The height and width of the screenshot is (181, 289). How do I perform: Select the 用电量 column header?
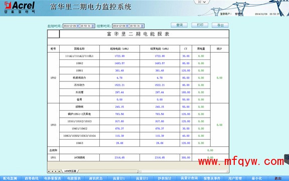[x=201, y=49]
